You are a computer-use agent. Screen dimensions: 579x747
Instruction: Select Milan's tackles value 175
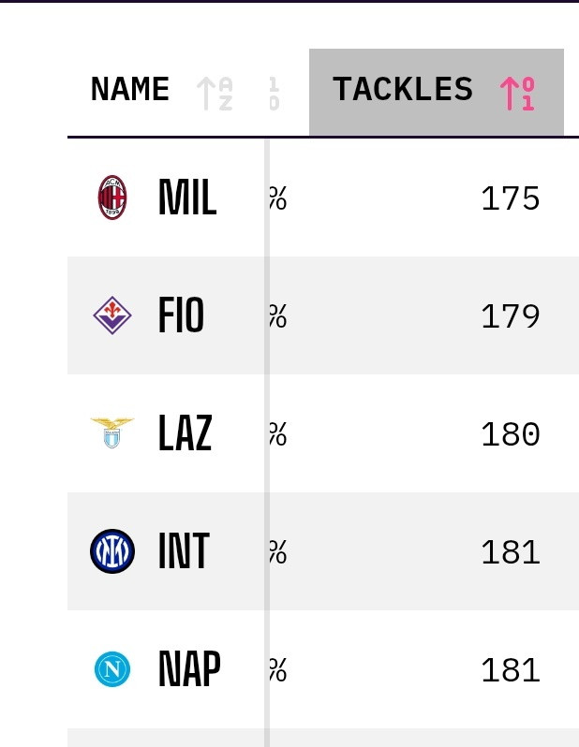(x=510, y=199)
